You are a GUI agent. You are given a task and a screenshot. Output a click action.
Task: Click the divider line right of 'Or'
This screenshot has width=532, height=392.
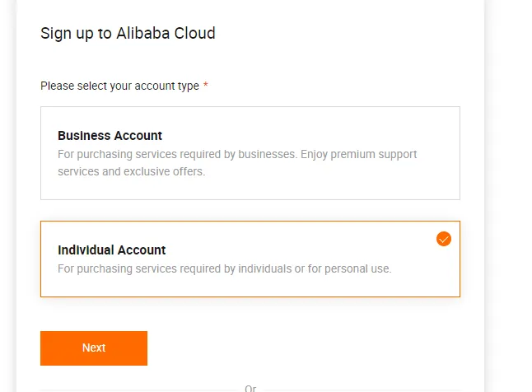[362, 389]
